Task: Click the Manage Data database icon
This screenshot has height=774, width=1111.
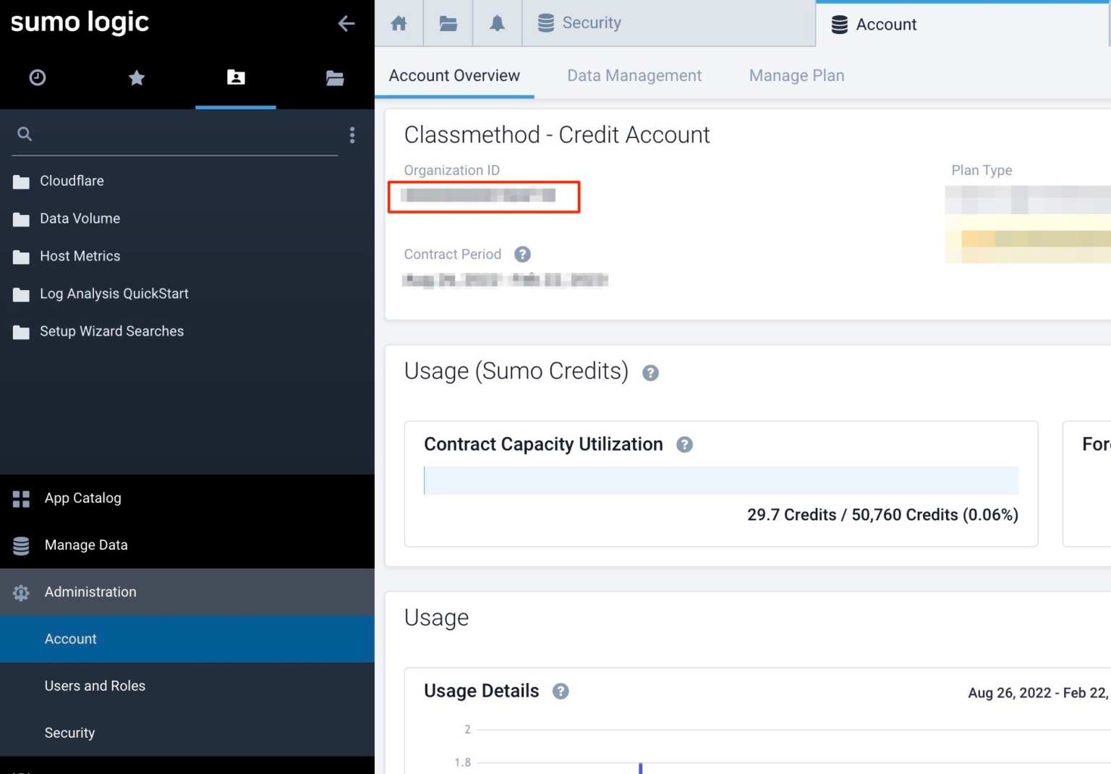Action: [21, 545]
